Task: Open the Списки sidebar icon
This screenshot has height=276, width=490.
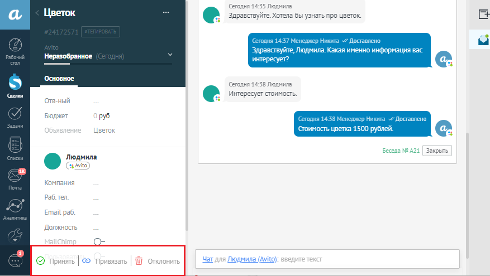Action: click(15, 149)
